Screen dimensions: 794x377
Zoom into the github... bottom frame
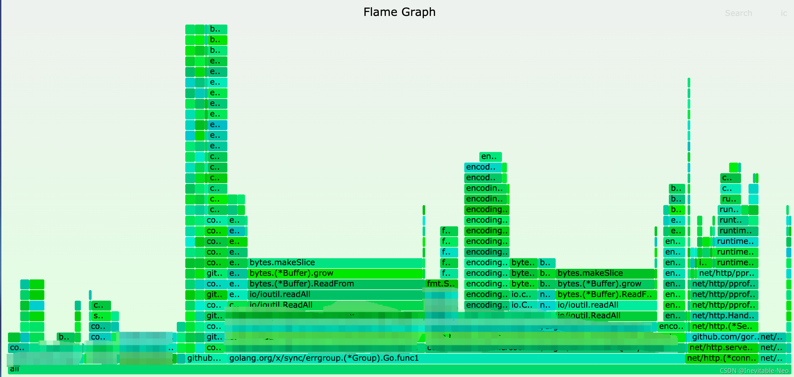[206, 358]
